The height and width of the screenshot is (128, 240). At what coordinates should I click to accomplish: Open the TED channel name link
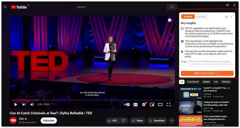(21, 119)
